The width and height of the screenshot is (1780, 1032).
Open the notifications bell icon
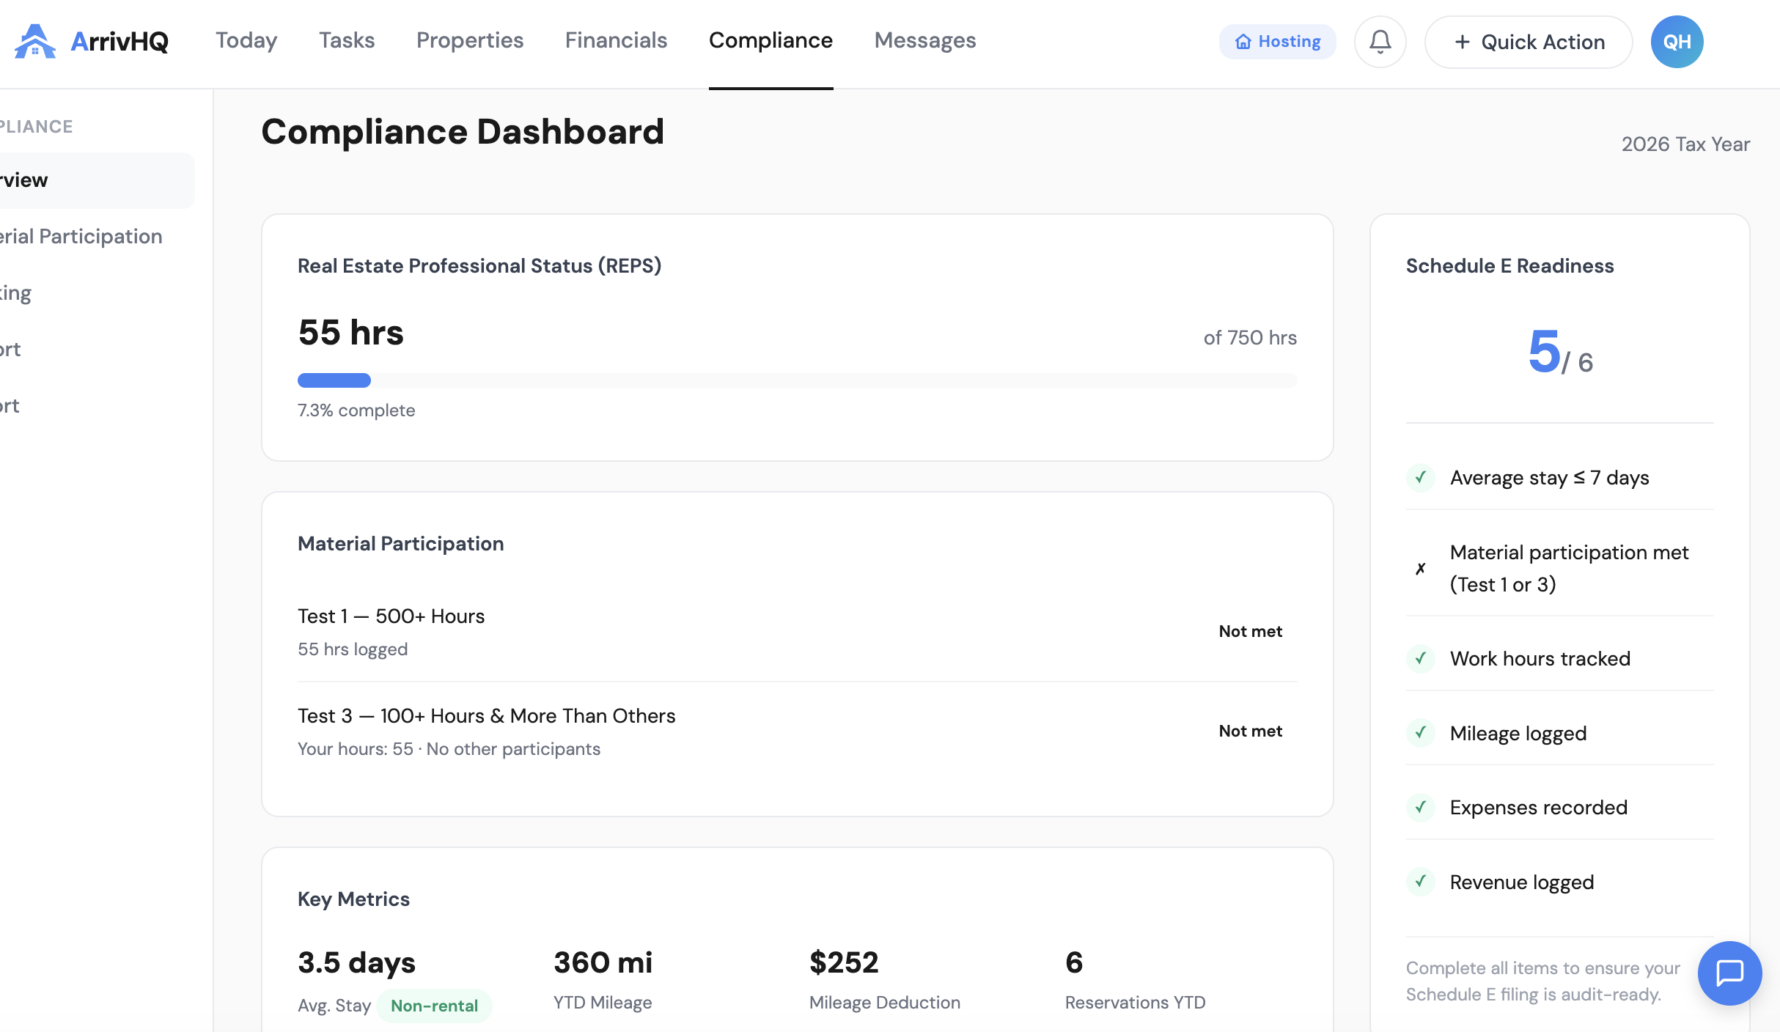coord(1380,42)
